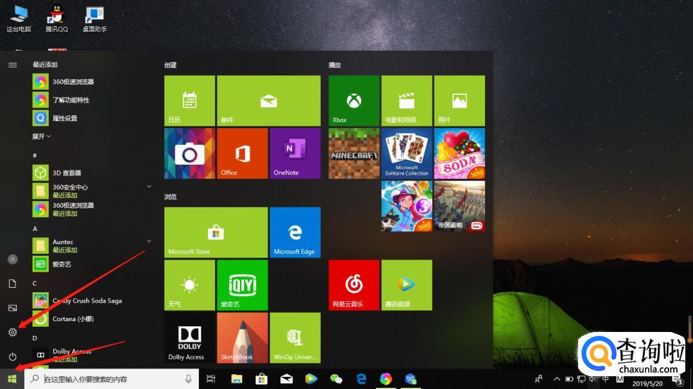Open 桌面助手 desktop shortcut
The width and height of the screenshot is (693, 389).
click(94, 19)
